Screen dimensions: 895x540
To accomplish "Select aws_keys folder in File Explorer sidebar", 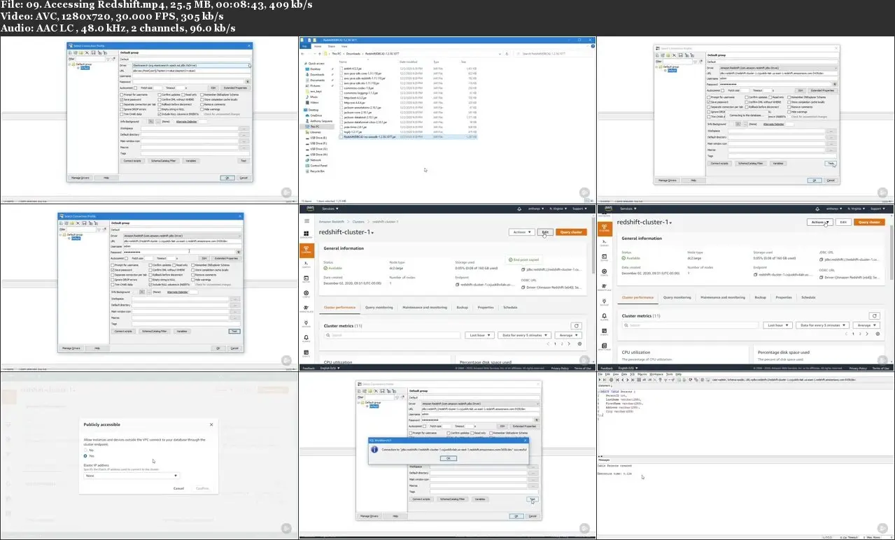I will 316,92.
